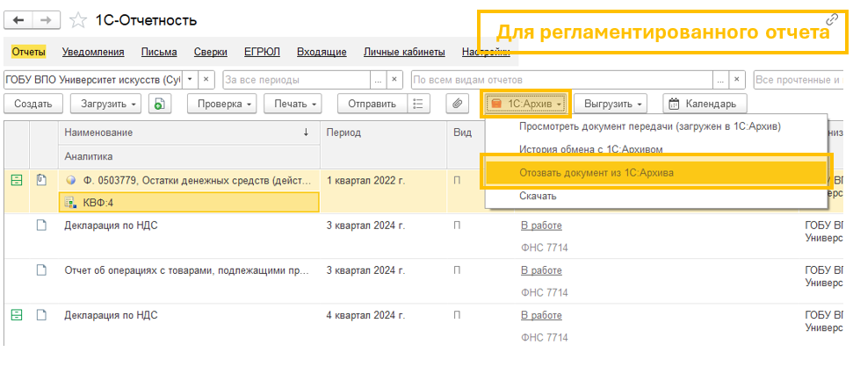Click the Отправить button
The height and width of the screenshot is (366, 853).
(x=372, y=104)
